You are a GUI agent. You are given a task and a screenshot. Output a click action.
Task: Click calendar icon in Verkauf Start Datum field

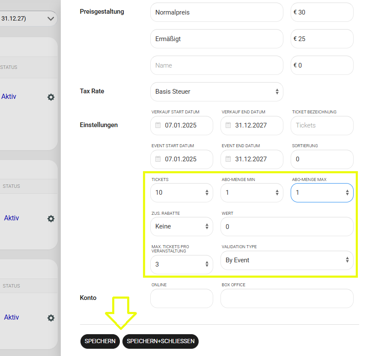coord(158,125)
